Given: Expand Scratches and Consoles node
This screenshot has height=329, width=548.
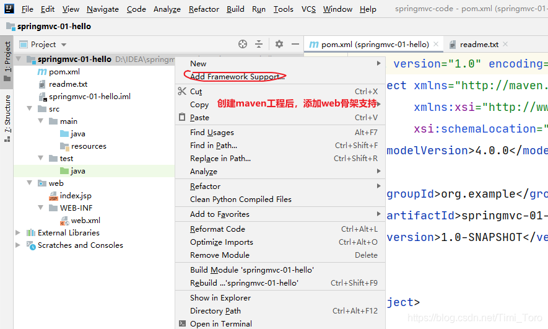Looking at the screenshot, I should pos(18,245).
